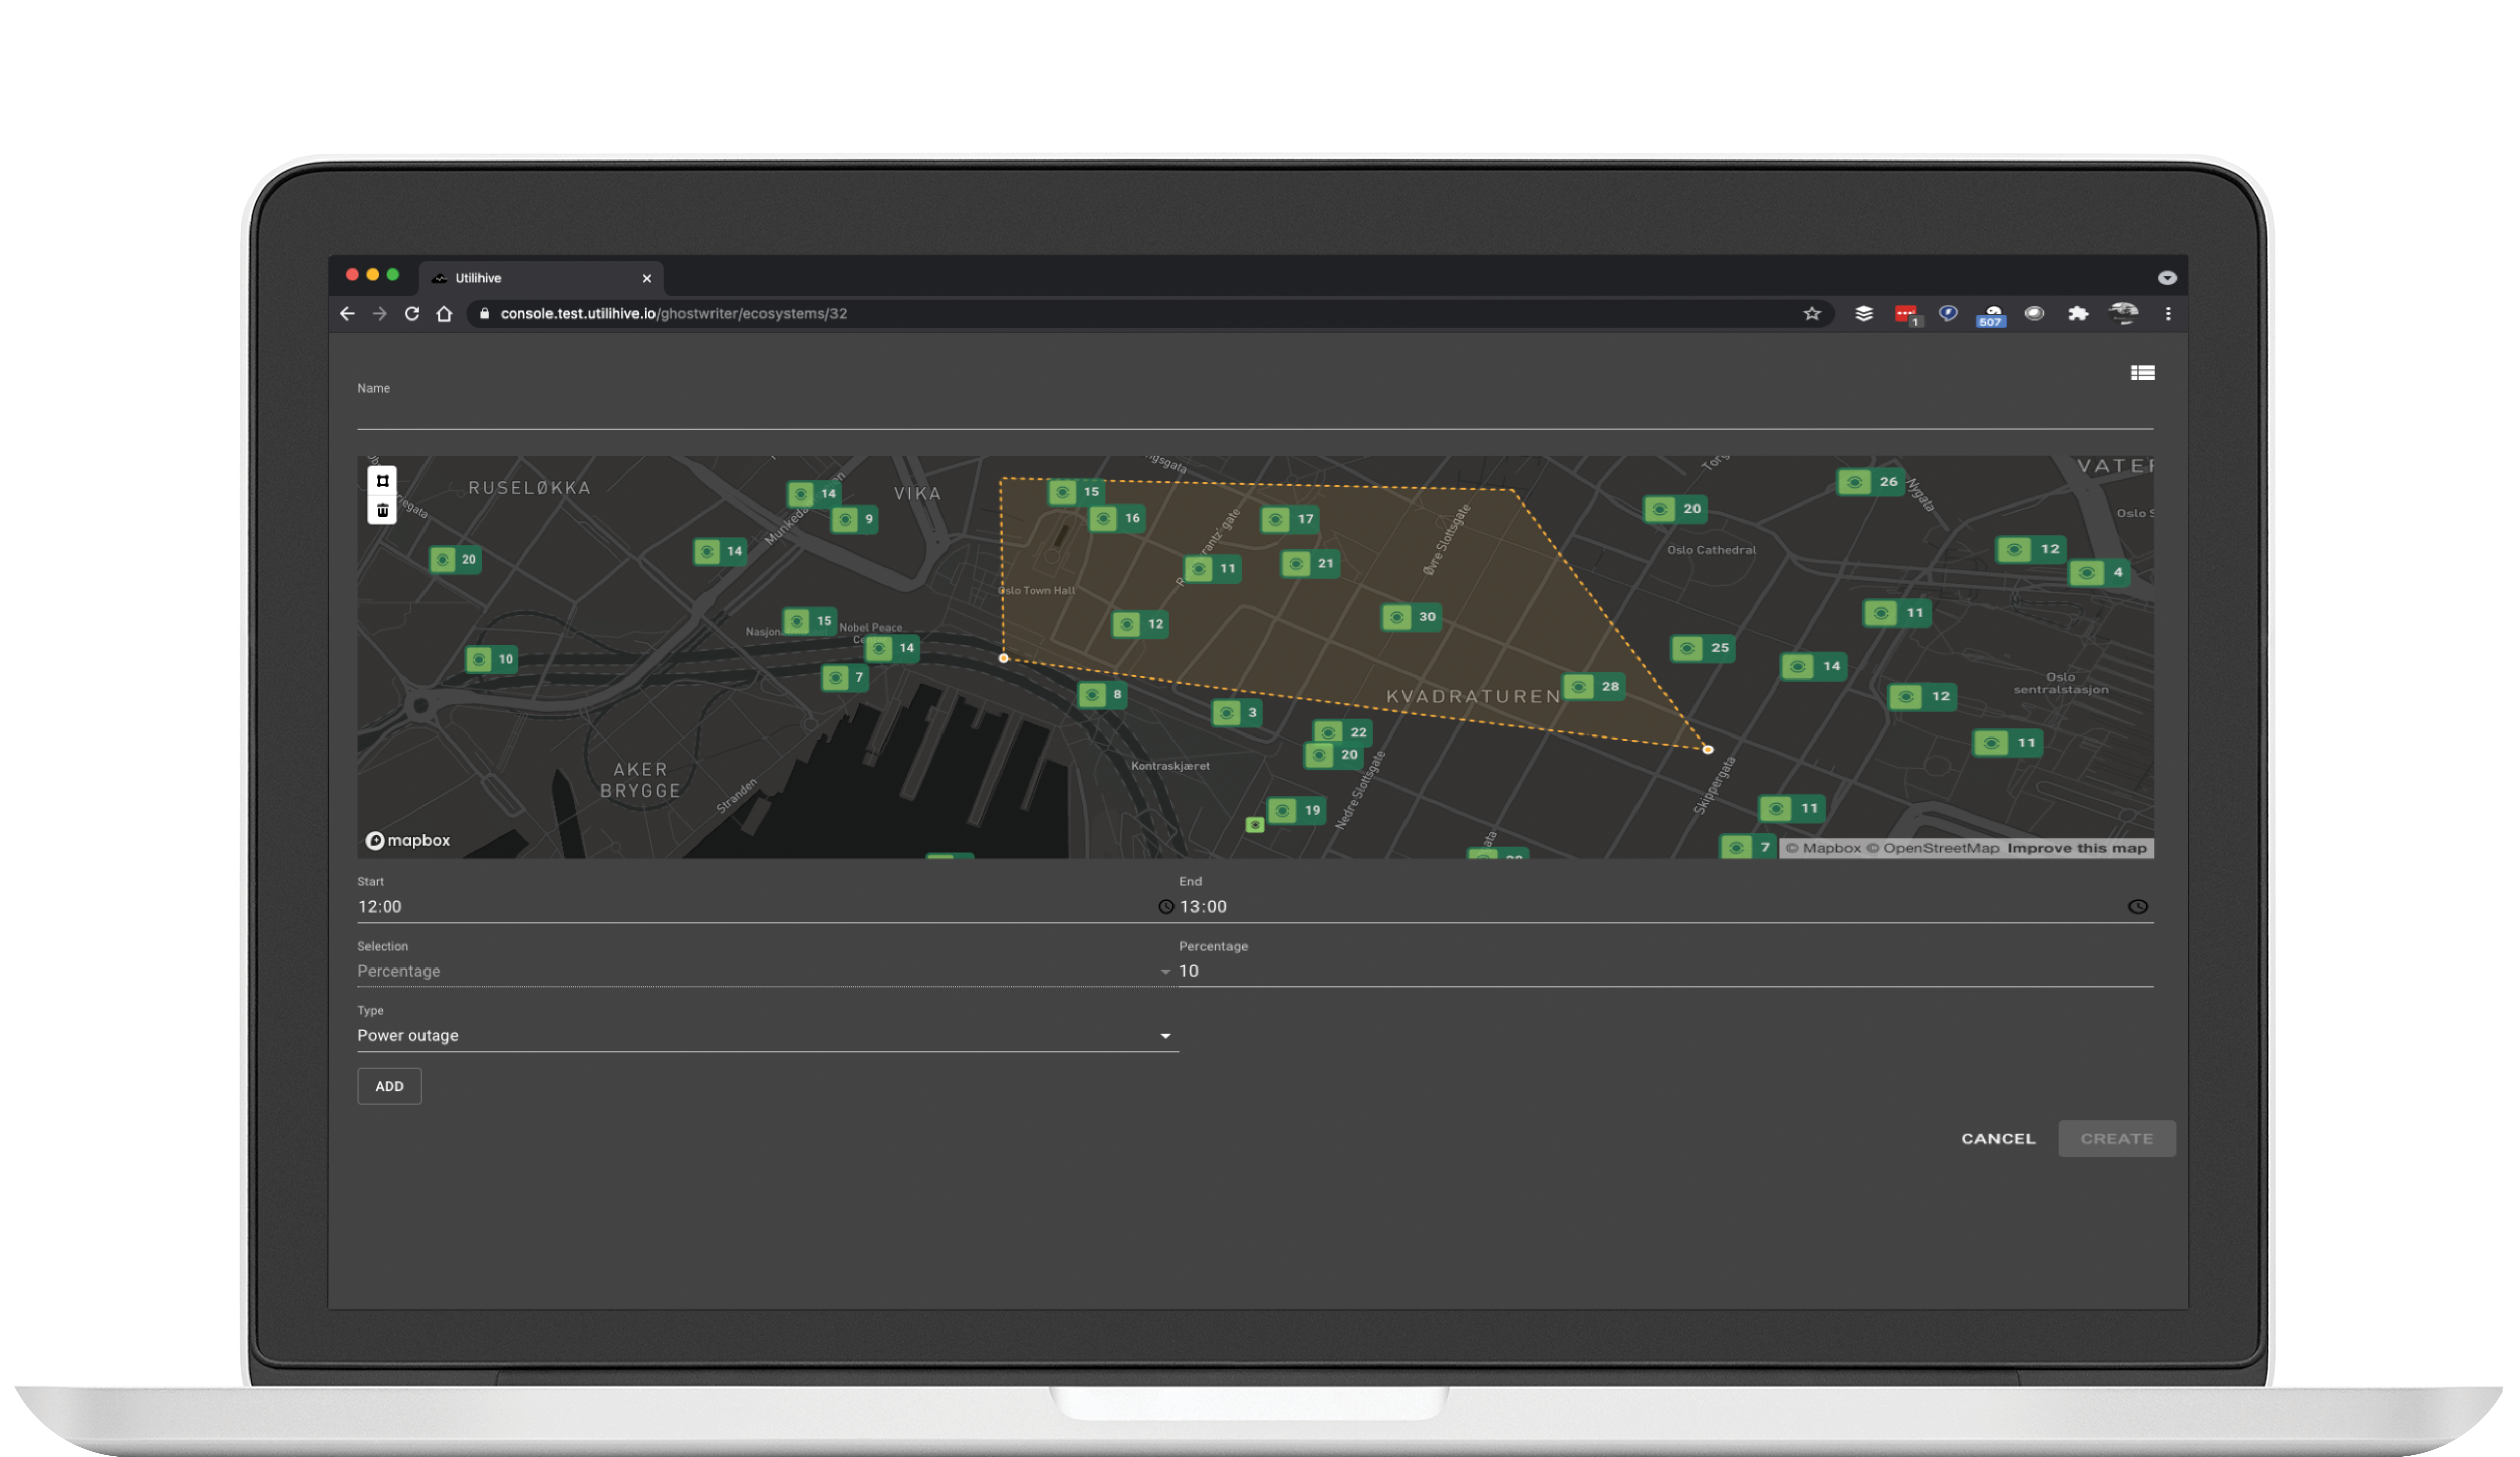Click the blue circular extension icon
This screenshot has width=2520, height=1457.
(x=1948, y=314)
